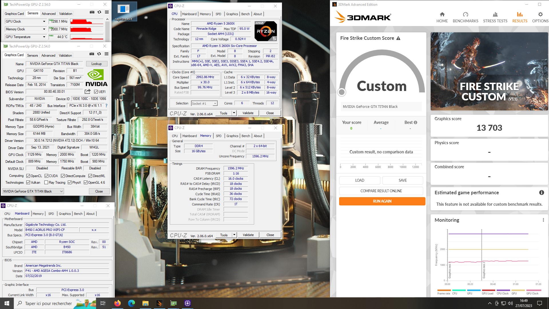This screenshot has width=549, height=309.
Task: Open the Socket #1 selection dropdown in CPU-Z
Action: [x=204, y=104]
